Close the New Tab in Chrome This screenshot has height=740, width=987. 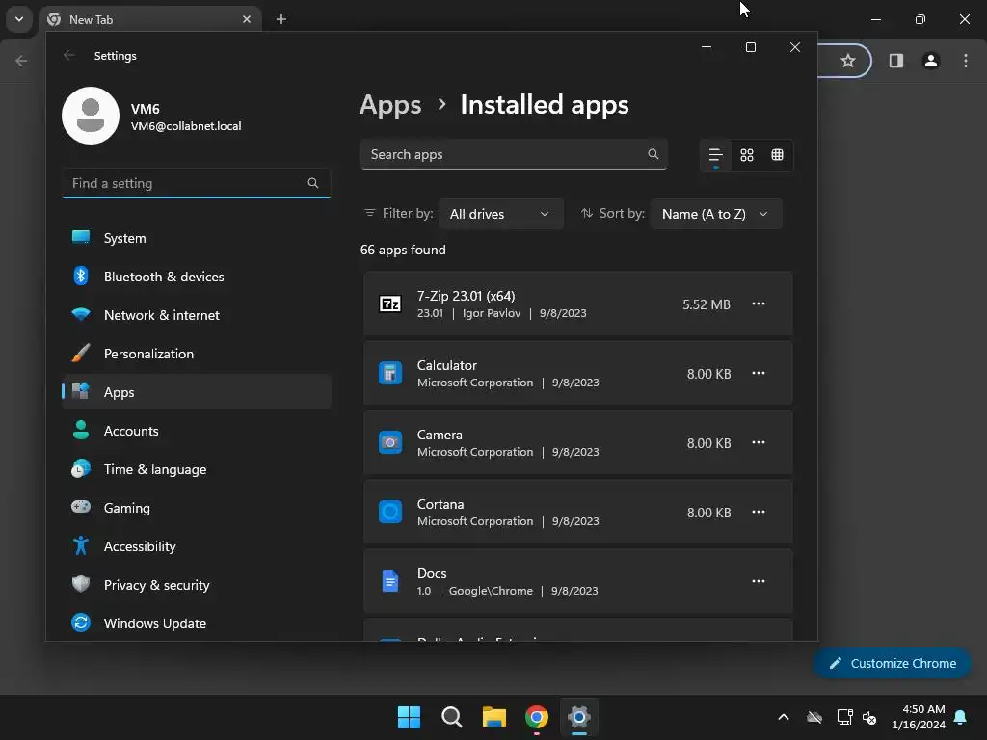tap(247, 19)
